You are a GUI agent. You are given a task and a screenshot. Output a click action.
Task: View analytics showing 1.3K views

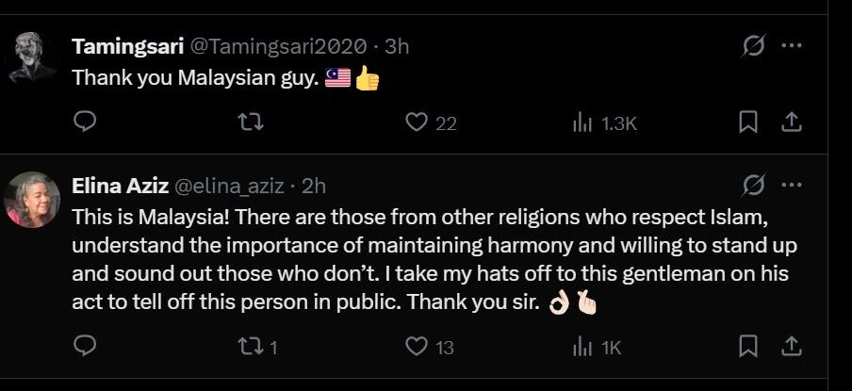pos(605,123)
